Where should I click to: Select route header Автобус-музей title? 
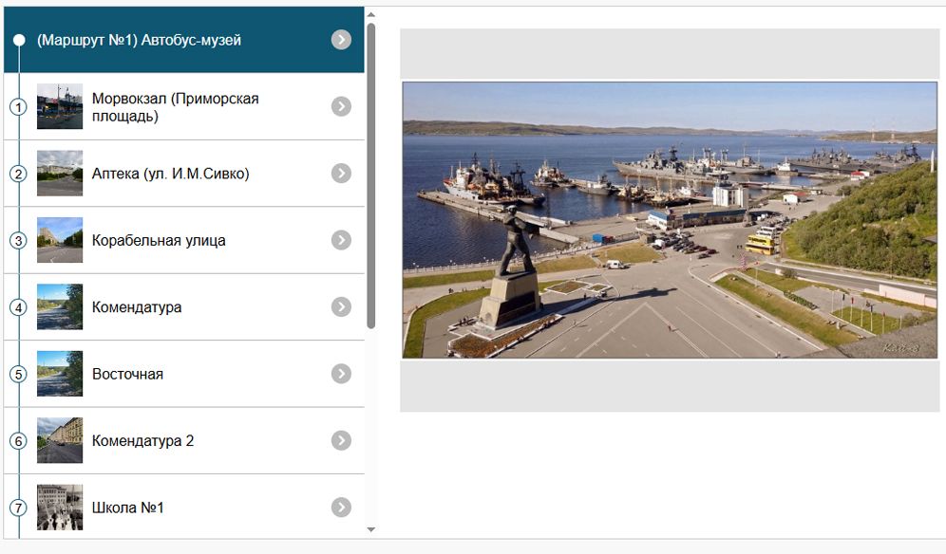pos(139,40)
